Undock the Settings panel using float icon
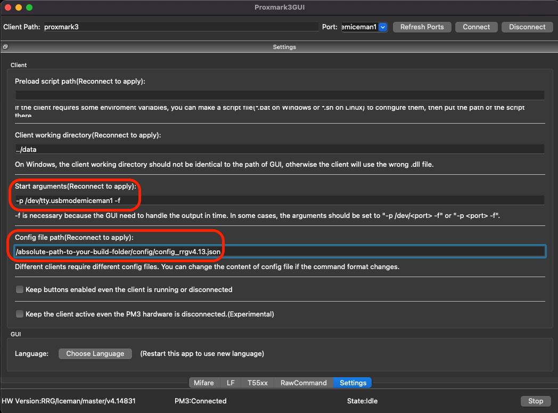The height and width of the screenshot is (413, 558). (5, 47)
